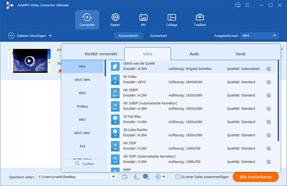Enable Zu einer Datei zusammenfügen checkbox
The width and height of the screenshot is (287, 186).
pos(177,176)
